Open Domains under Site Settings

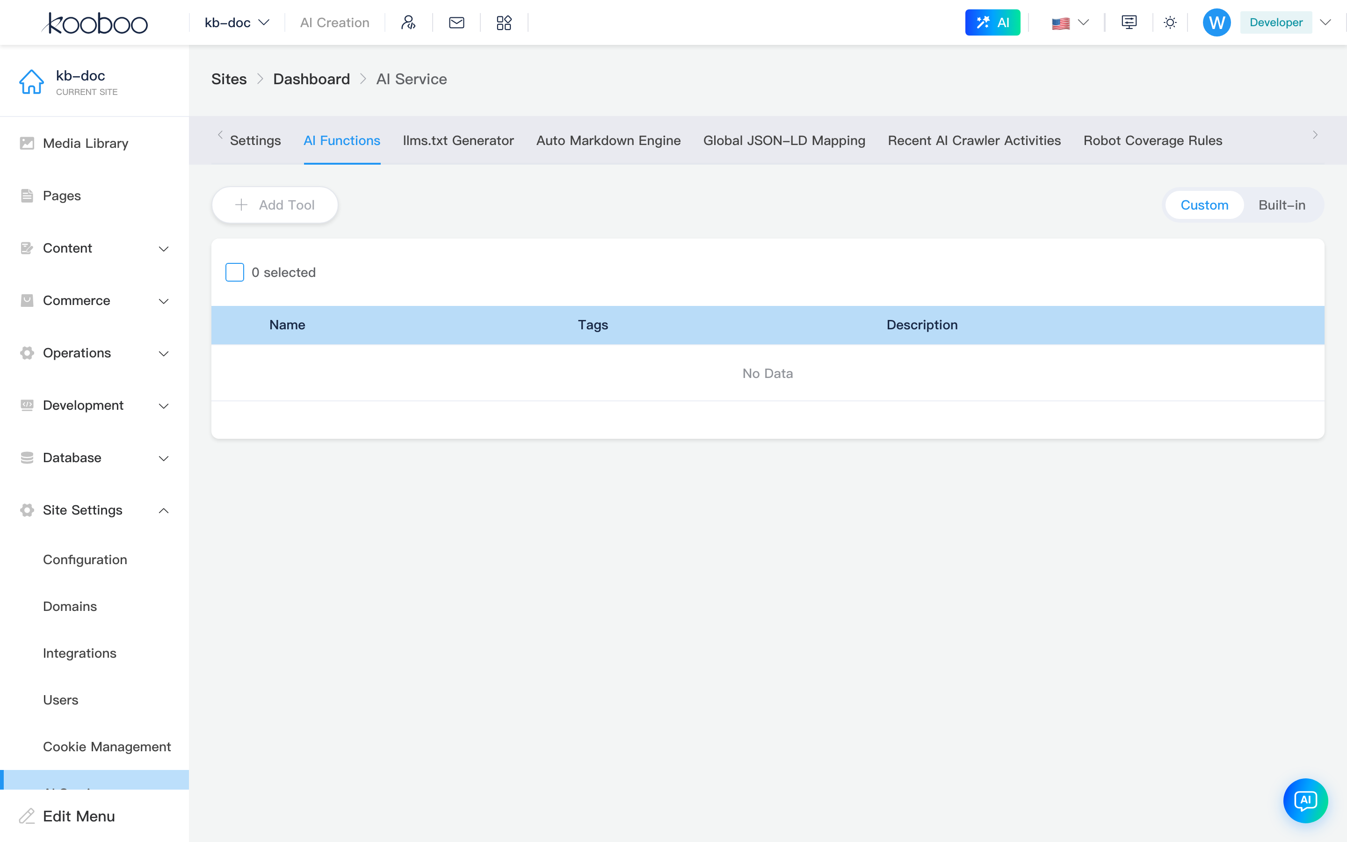70,606
